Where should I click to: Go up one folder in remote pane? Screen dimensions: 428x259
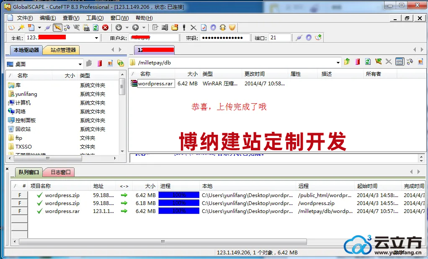347,62
